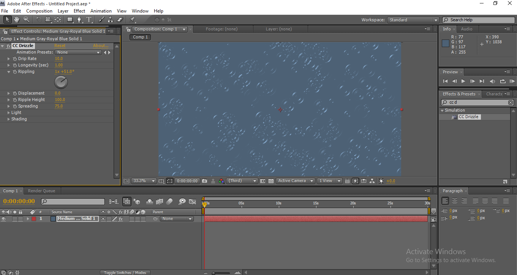Select the Zoom tool in toolbar
Screen dimensions: 517x275
click(x=27, y=19)
